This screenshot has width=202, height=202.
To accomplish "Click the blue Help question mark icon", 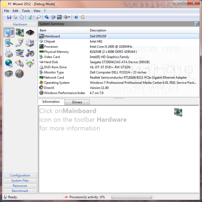I will (76, 17).
